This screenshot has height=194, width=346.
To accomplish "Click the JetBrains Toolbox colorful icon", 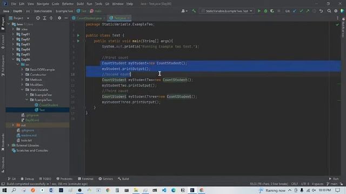I will click(342, 11).
